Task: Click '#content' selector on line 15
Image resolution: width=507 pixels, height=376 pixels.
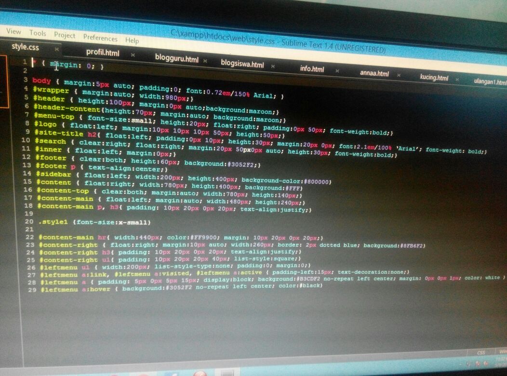Action: coord(53,182)
